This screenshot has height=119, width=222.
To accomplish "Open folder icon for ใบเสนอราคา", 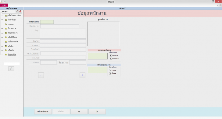I will point(6,29).
